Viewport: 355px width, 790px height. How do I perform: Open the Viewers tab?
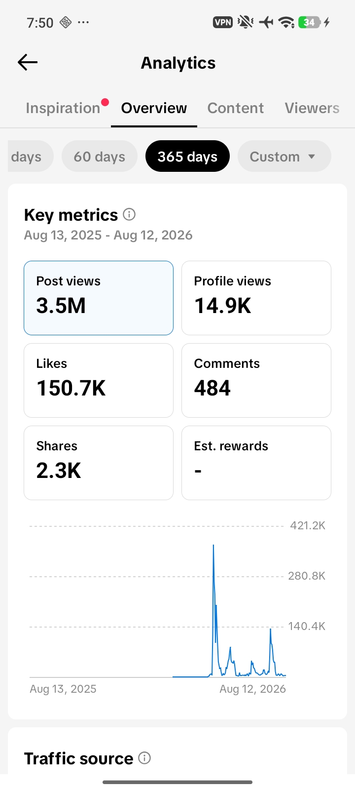tap(312, 108)
